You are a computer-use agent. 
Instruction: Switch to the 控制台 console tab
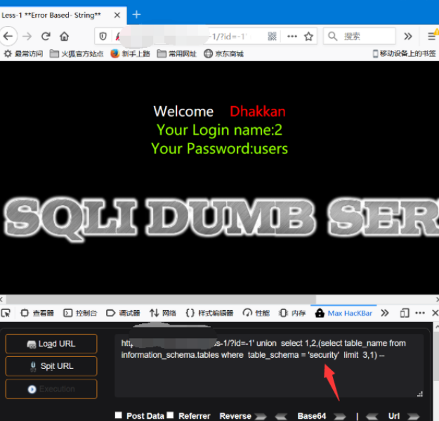(80, 313)
